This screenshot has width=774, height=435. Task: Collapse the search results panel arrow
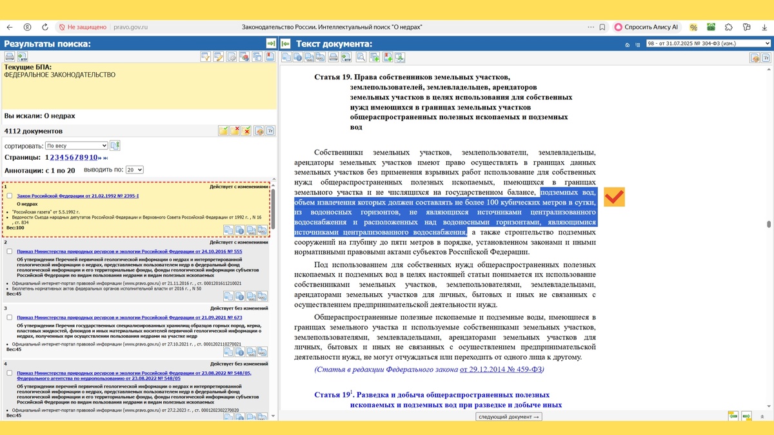tap(271, 43)
